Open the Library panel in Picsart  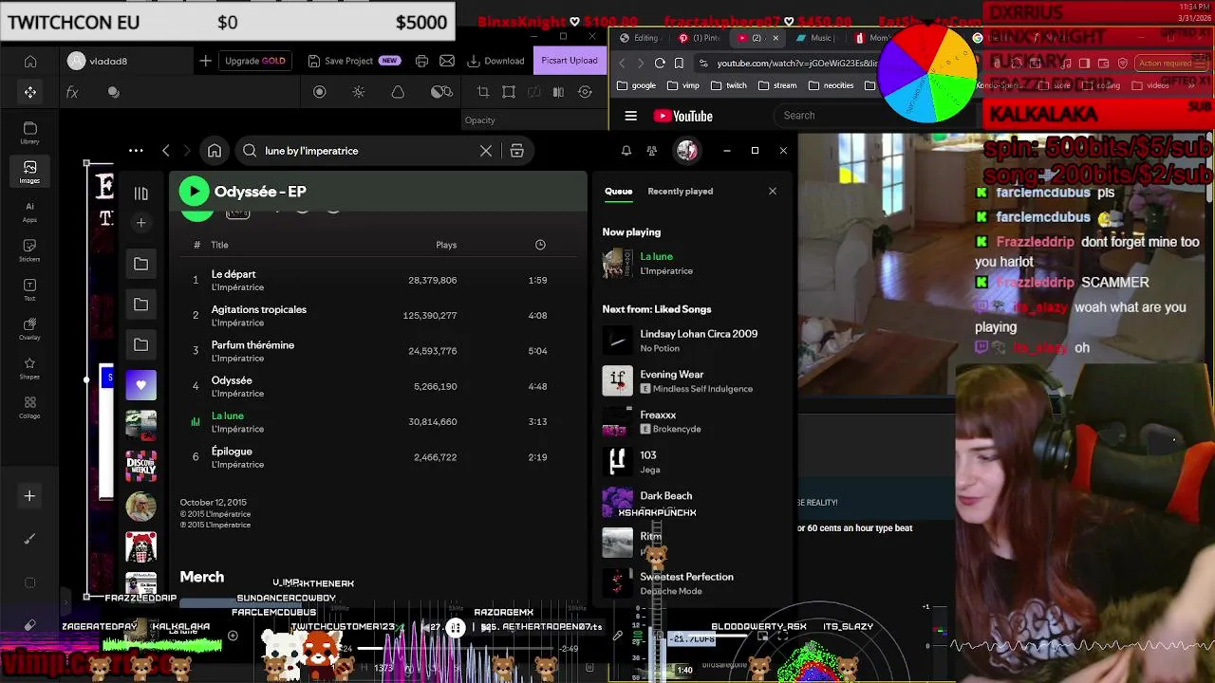(x=30, y=133)
